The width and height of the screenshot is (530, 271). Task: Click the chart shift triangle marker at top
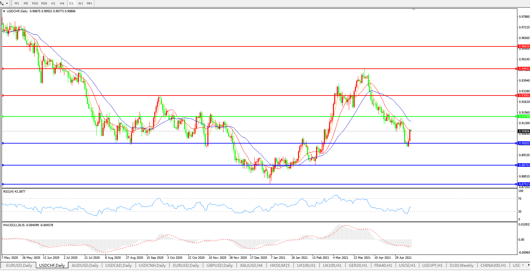pos(414,10)
